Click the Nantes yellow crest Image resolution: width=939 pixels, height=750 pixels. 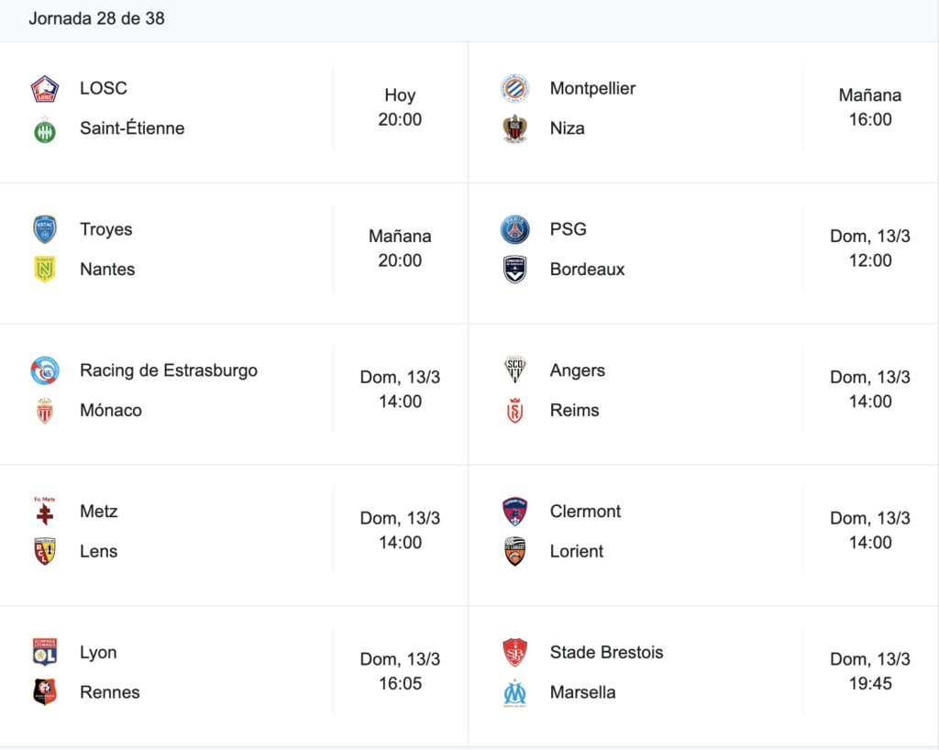45,270
